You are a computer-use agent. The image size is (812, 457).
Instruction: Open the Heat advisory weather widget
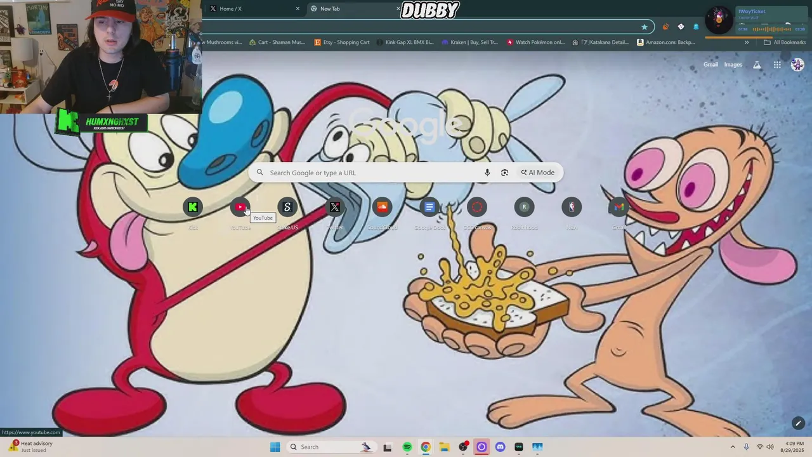(30, 447)
